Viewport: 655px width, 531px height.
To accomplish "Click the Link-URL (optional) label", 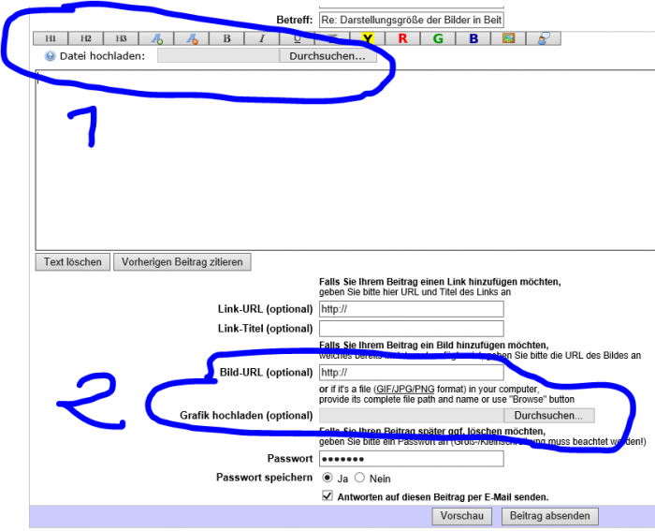I will (265, 309).
